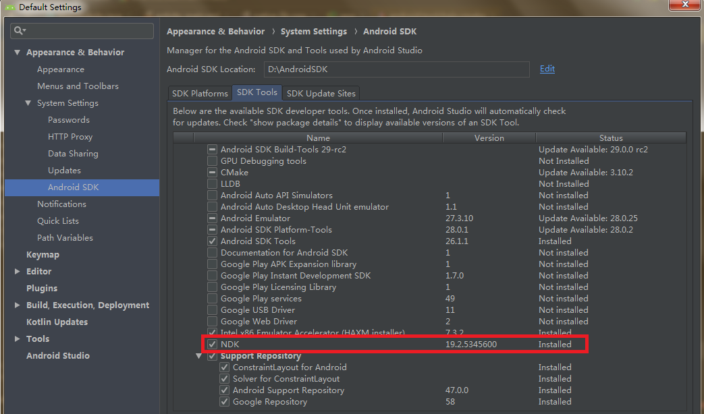This screenshot has width=704, height=414.
Task: Toggle Android SDK Build-Tools 29-rc2 checkbox
Action: coord(213,150)
